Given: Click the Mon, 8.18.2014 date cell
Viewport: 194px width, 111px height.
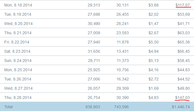Looking at the screenshot, I should (18, 5).
